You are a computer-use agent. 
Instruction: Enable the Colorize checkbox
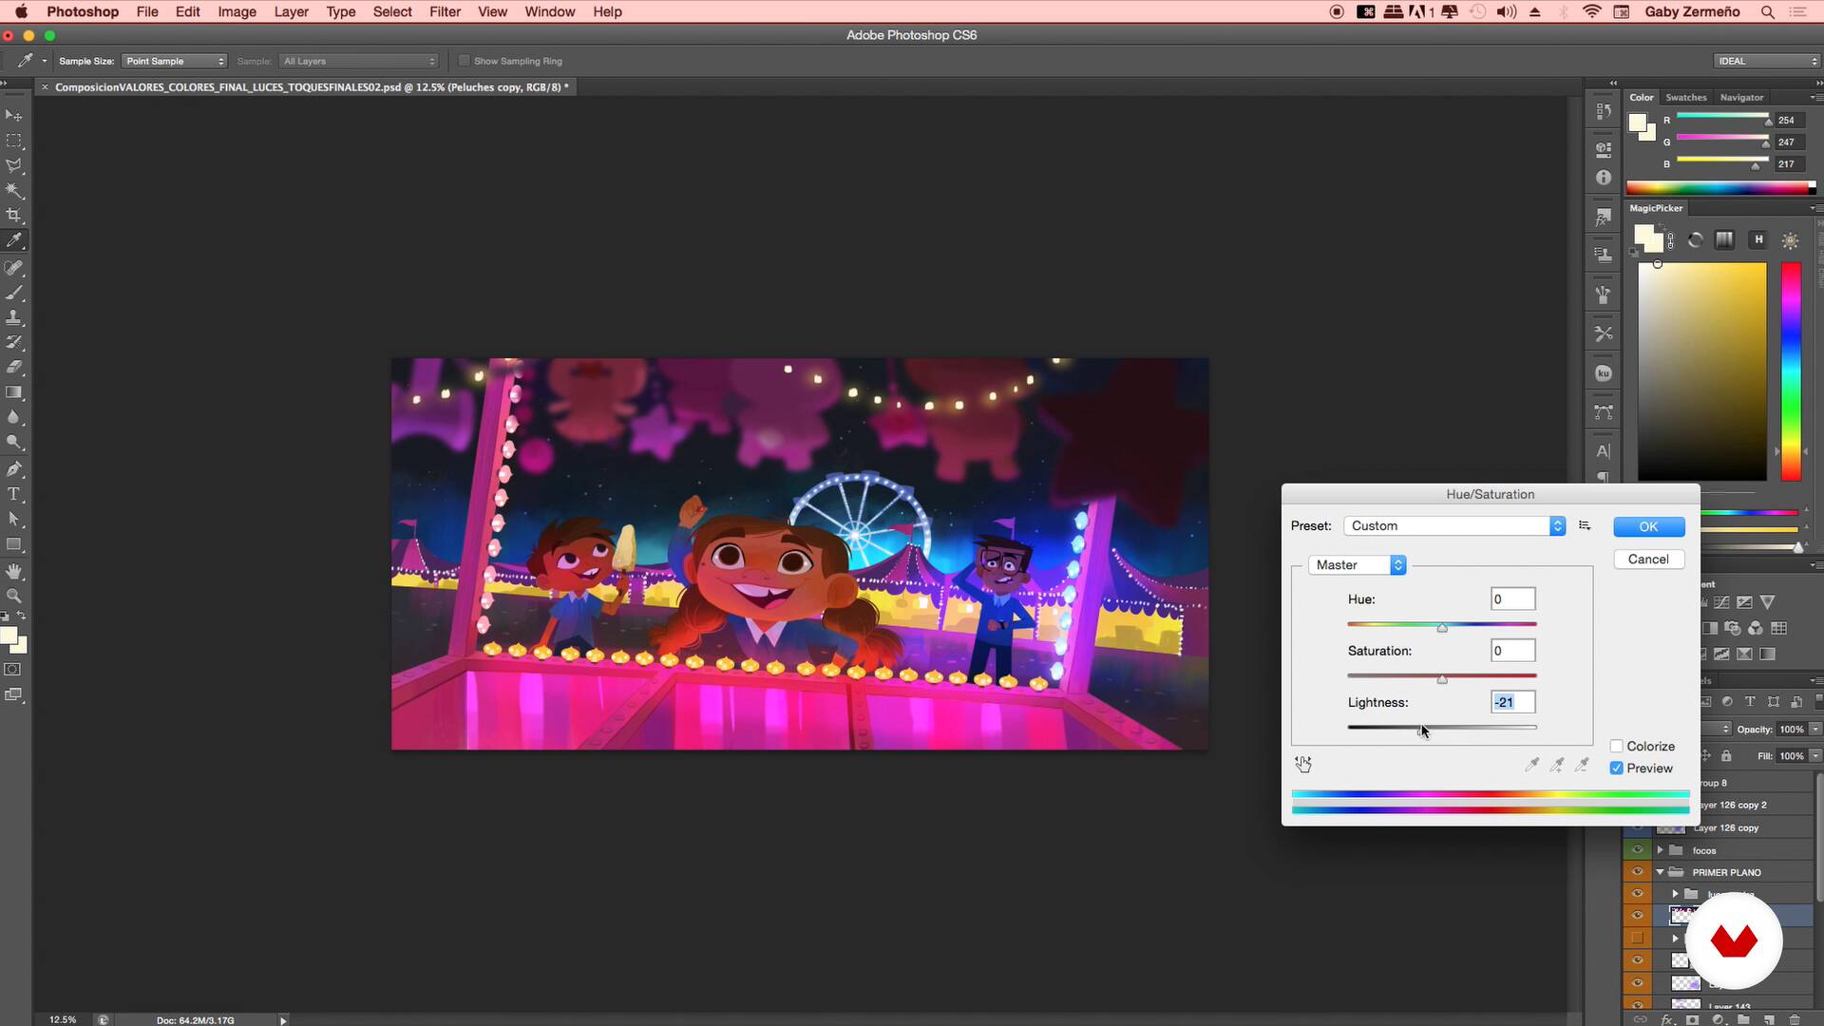pyautogui.click(x=1617, y=747)
